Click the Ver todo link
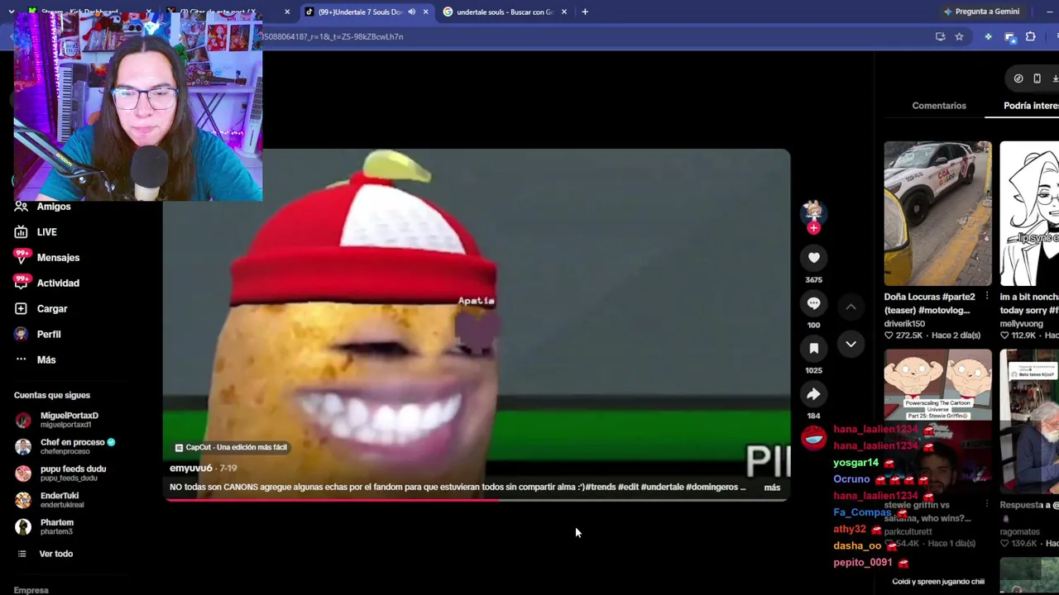 [56, 554]
